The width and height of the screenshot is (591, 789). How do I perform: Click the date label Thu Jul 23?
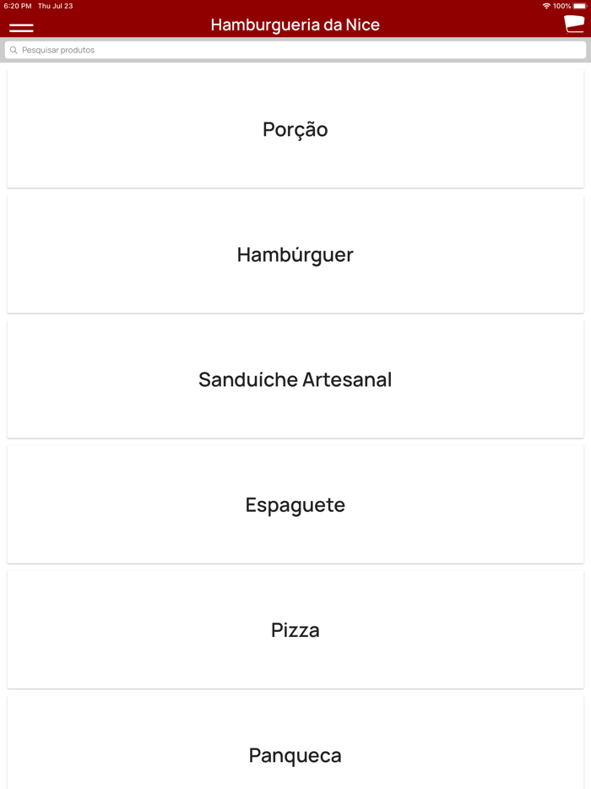click(57, 5)
